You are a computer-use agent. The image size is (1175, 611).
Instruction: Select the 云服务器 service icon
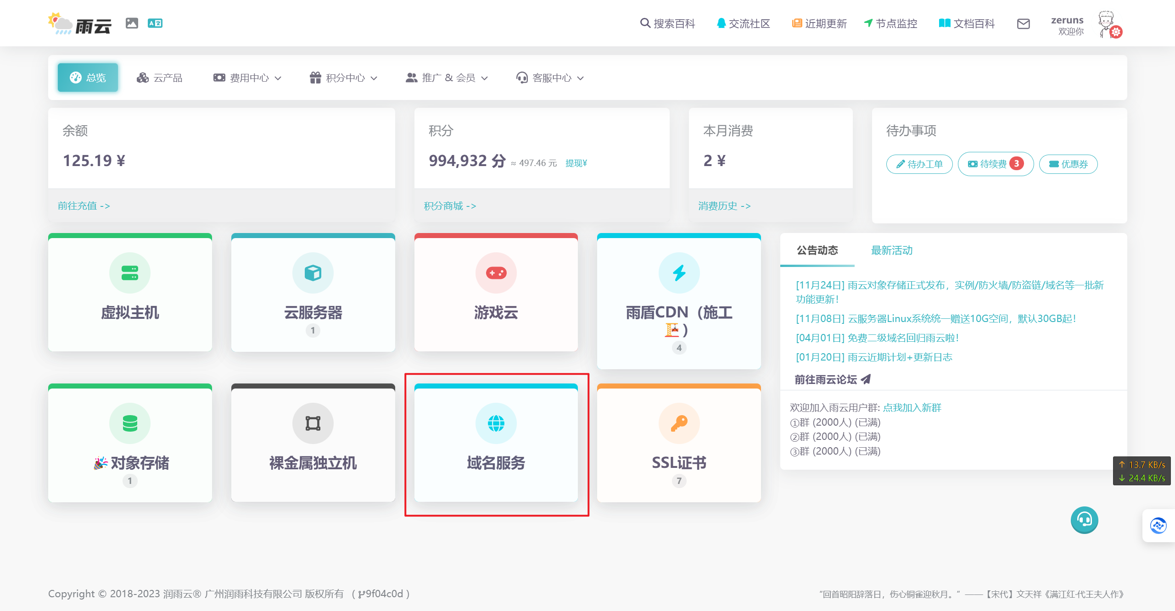pyautogui.click(x=313, y=272)
